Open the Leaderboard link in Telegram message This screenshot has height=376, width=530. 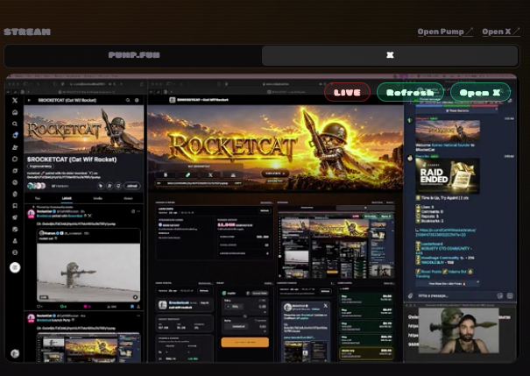pos(432,244)
